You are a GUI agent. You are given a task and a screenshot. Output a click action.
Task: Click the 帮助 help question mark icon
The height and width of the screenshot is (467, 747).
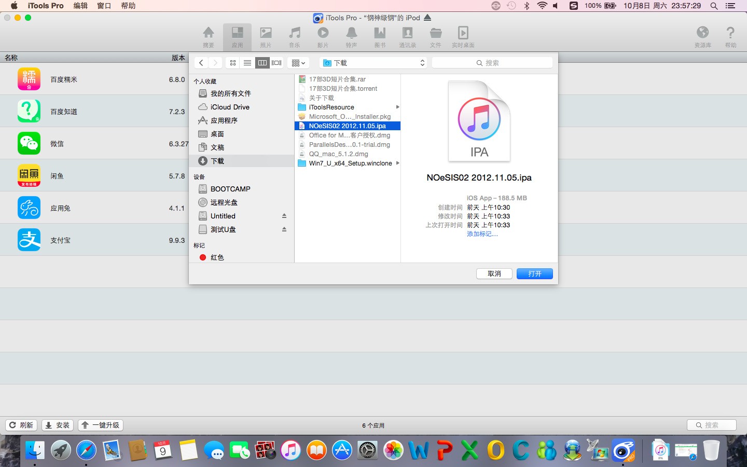[730, 37]
